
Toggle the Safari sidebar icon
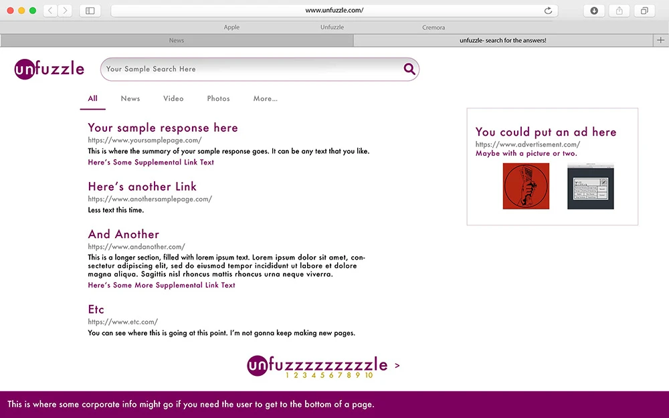pos(90,11)
